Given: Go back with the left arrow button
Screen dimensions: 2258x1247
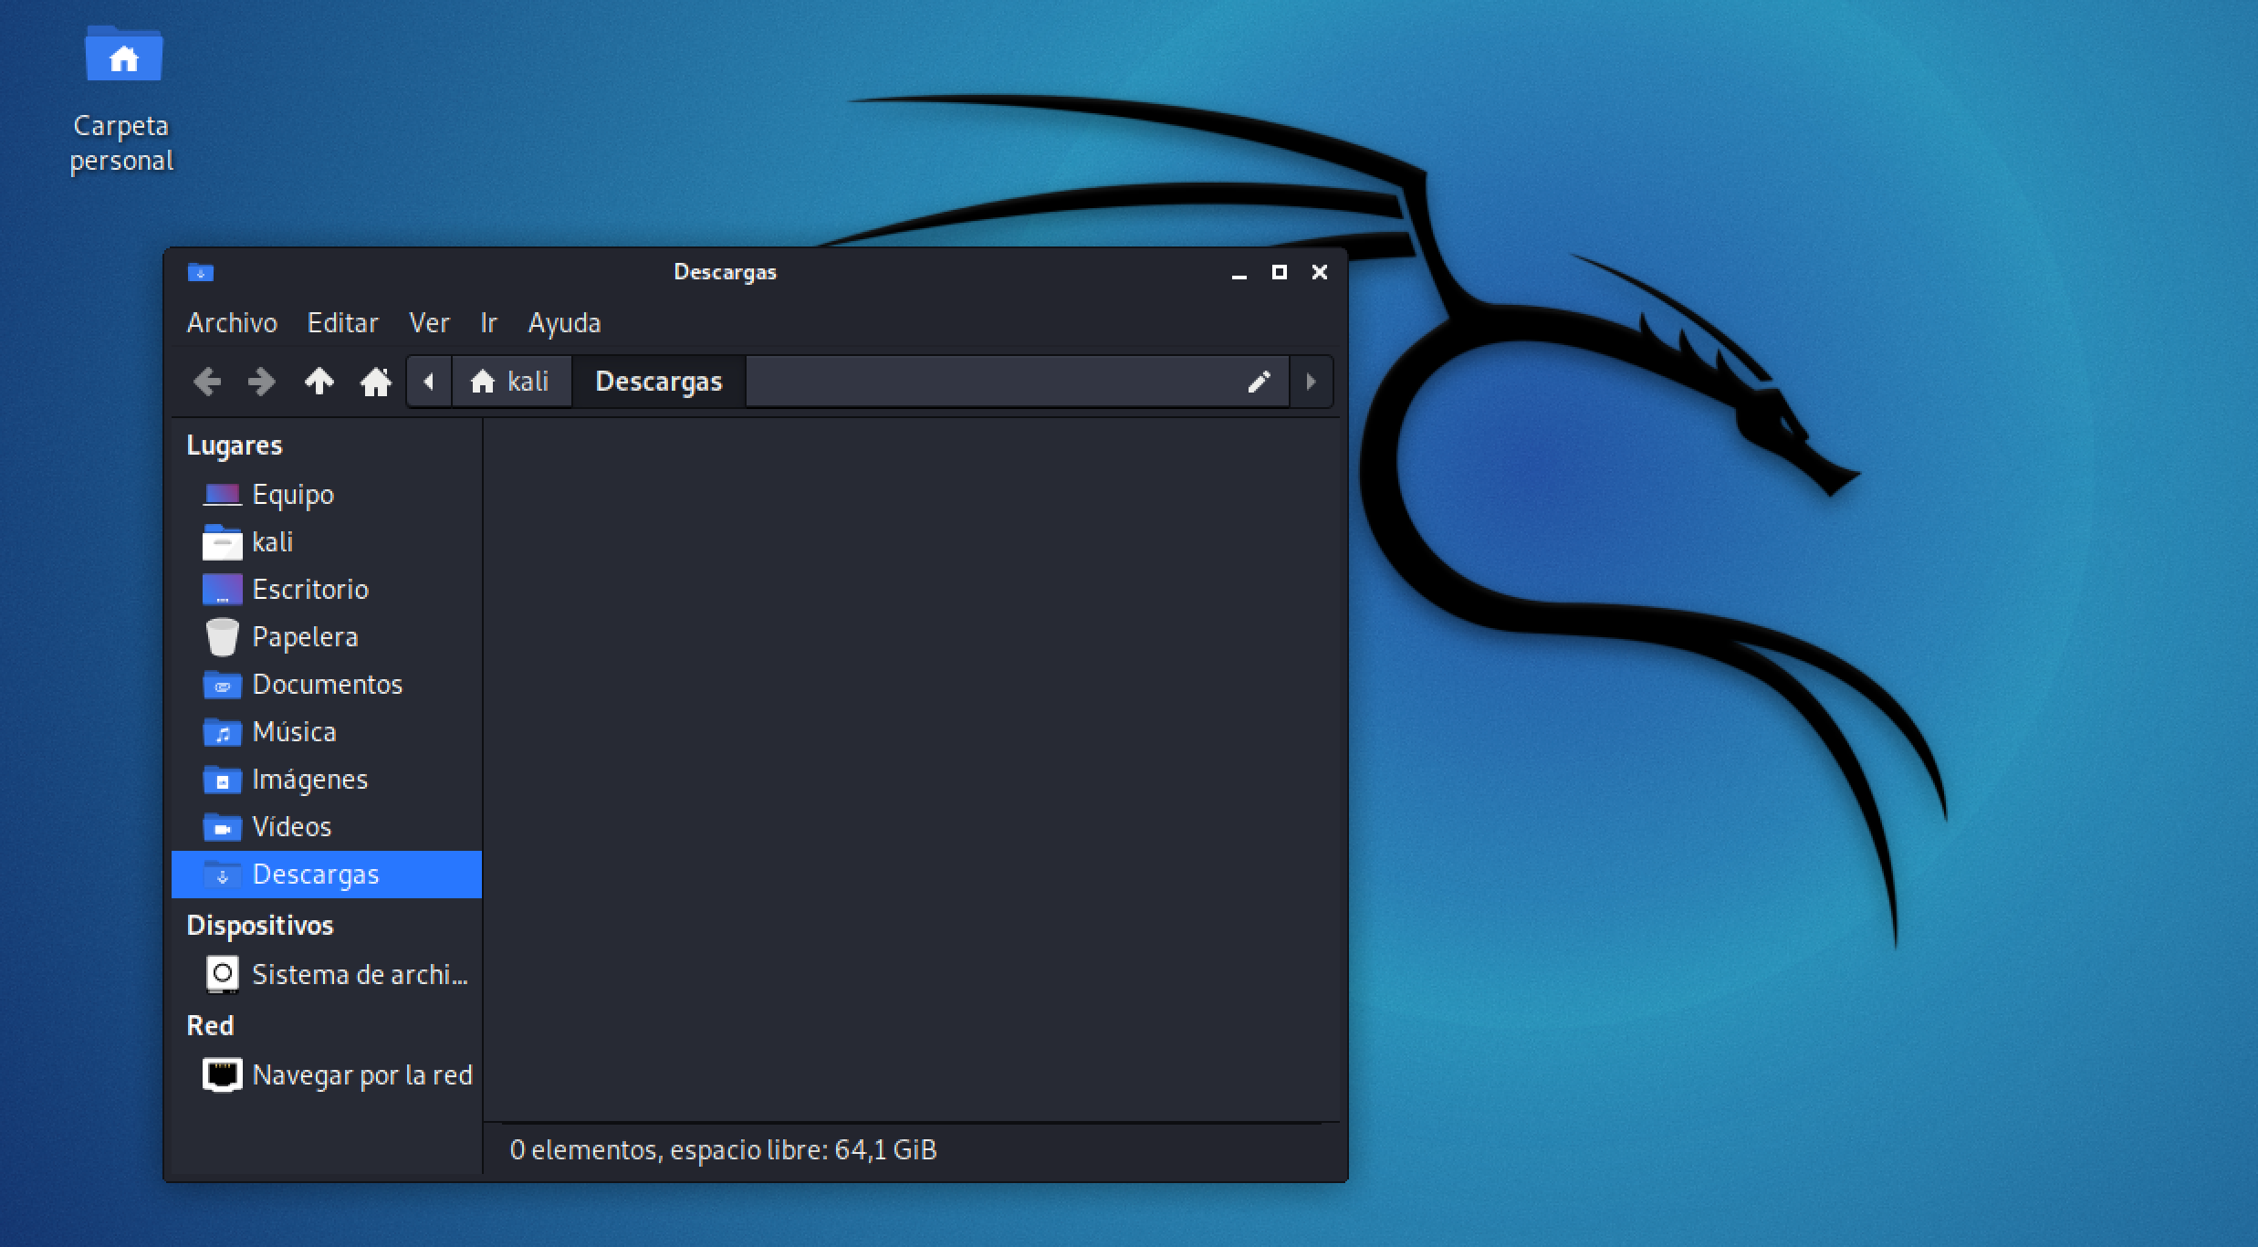Looking at the screenshot, I should (x=207, y=382).
